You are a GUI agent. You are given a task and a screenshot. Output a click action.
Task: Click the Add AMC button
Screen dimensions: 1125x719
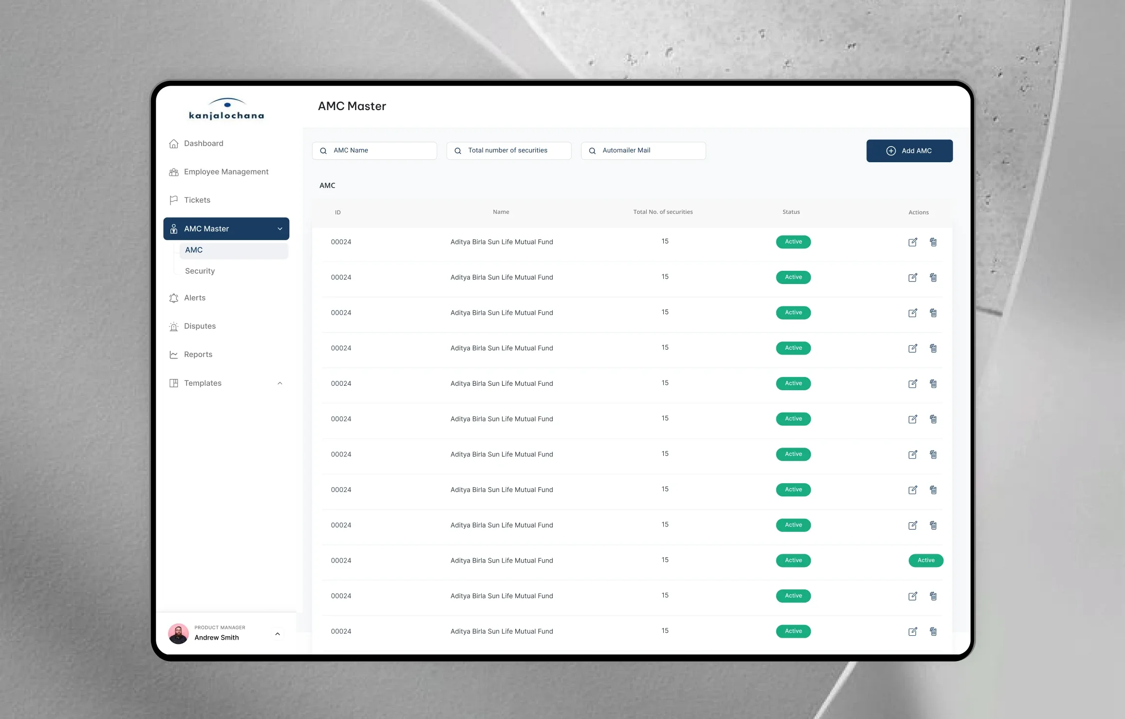909,151
